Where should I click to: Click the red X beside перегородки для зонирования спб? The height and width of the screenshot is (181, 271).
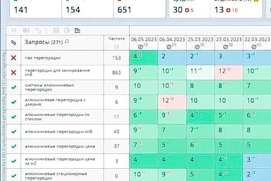pos(14,72)
